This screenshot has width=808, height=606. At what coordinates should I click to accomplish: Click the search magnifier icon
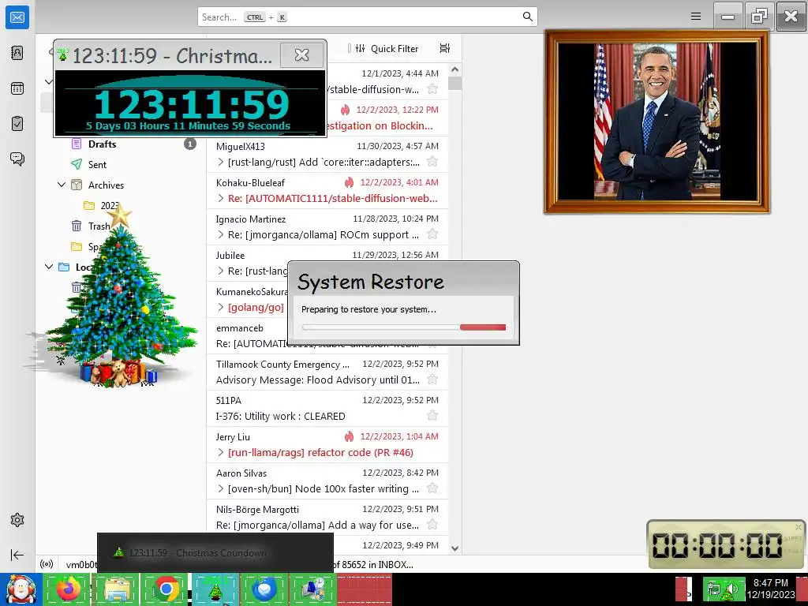coord(527,17)
